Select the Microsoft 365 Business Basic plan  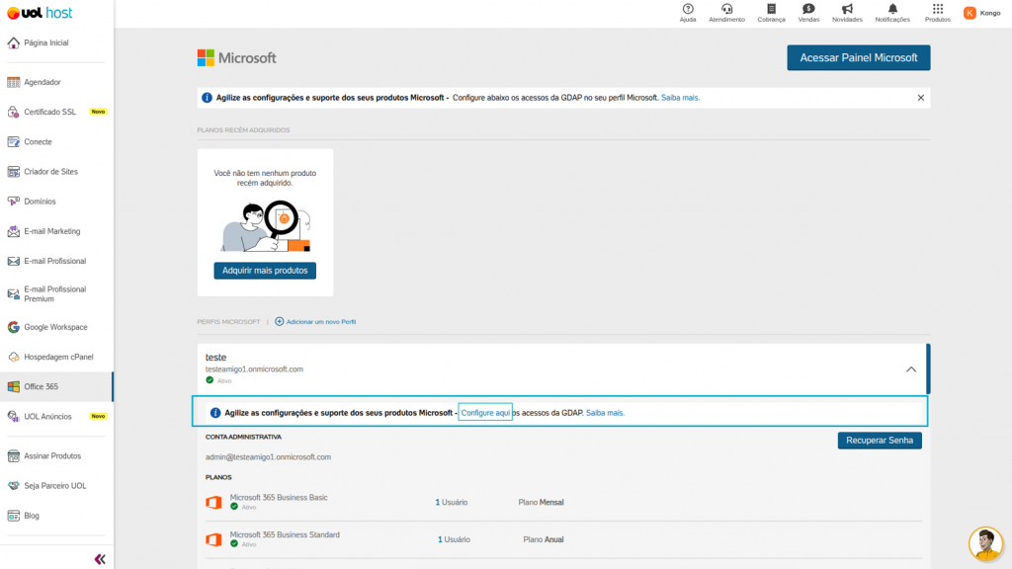[279, 498]
